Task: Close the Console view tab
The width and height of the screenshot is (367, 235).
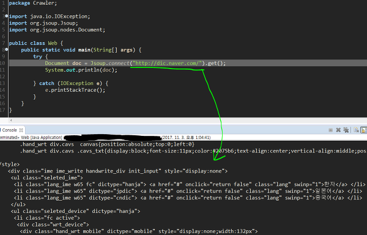Action: point(21,130)
